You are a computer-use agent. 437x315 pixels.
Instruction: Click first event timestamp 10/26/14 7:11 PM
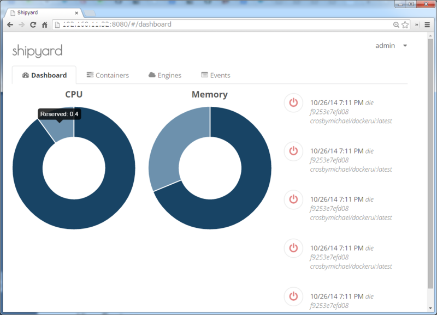click(336, 102)
